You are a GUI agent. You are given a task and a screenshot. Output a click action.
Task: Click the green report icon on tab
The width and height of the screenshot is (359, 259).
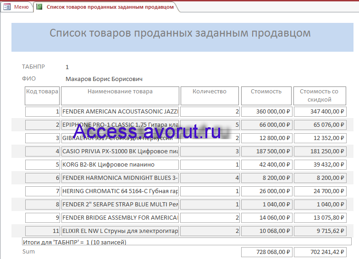click(x=39, y=7)
